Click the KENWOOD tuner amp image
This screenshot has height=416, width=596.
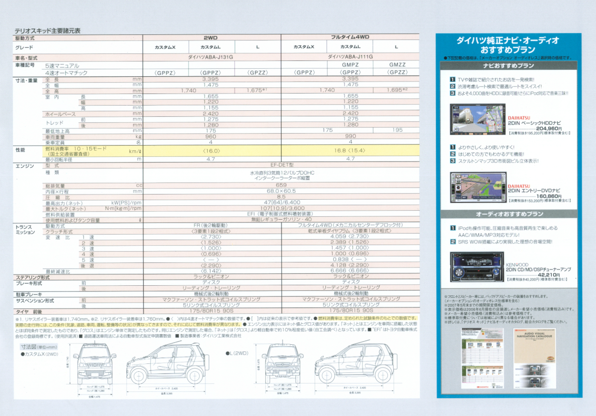(x=477, y=267)
